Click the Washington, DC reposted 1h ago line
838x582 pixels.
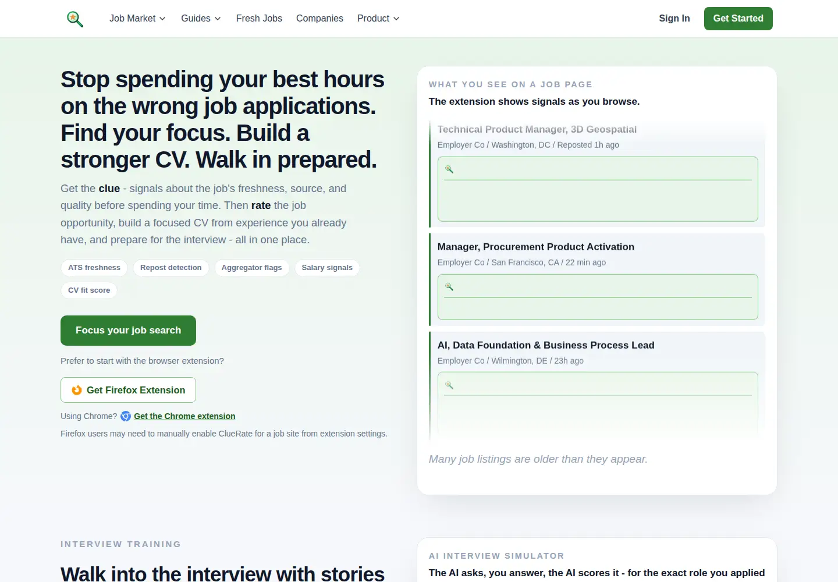[528, 145]
